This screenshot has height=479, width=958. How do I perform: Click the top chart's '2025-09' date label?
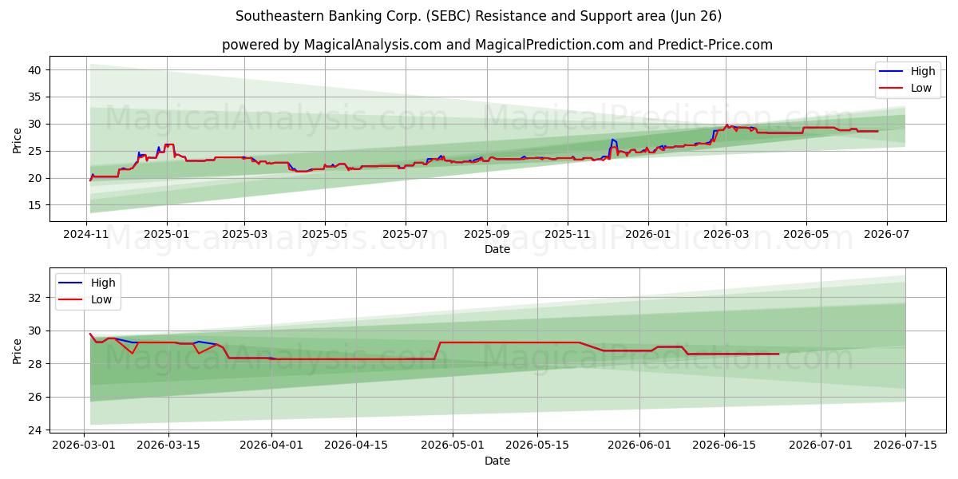click(486, 236)
